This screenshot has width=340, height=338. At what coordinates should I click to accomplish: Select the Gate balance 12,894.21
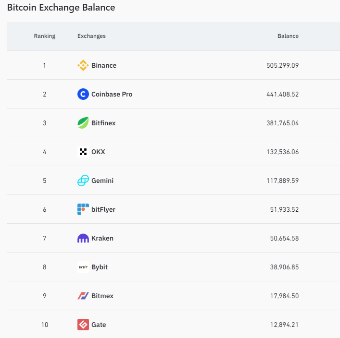[284, 325]
